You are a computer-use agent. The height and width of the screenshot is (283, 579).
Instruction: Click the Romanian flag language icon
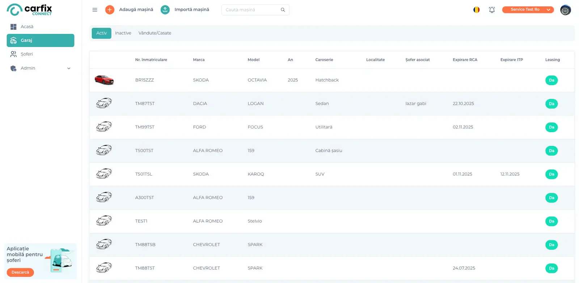pyautogui.click(x=477, y=10)
